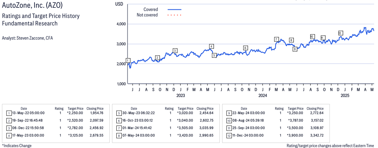Select target price '*3,505.00'

coord(185,128)
